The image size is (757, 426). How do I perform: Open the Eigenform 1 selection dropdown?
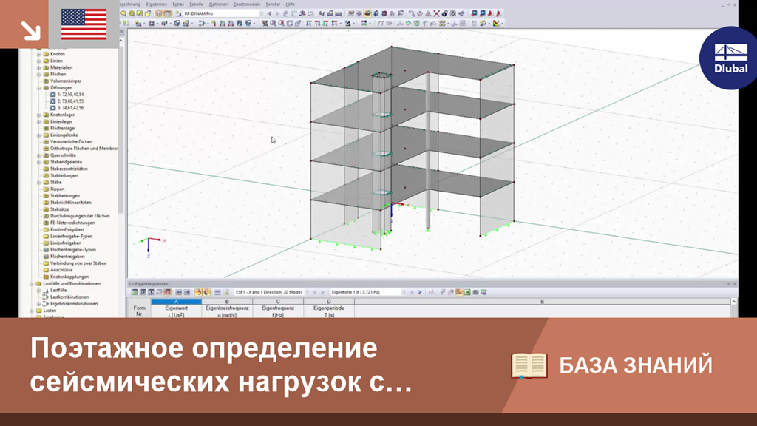tap(404, 292)
